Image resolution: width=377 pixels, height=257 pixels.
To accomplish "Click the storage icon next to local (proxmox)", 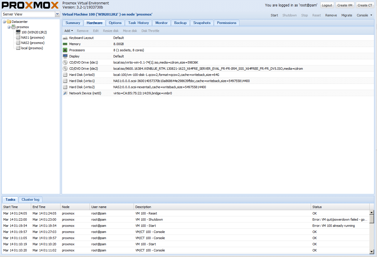I will [18, 48].
